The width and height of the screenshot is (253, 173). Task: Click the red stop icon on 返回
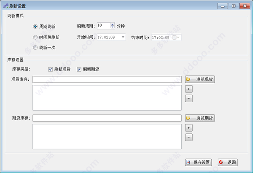[x=221, y=162]
